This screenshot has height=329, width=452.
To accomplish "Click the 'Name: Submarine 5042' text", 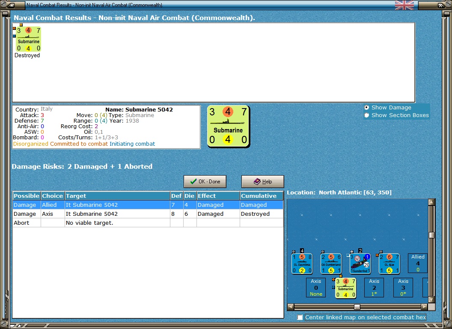I will point(139,109).
